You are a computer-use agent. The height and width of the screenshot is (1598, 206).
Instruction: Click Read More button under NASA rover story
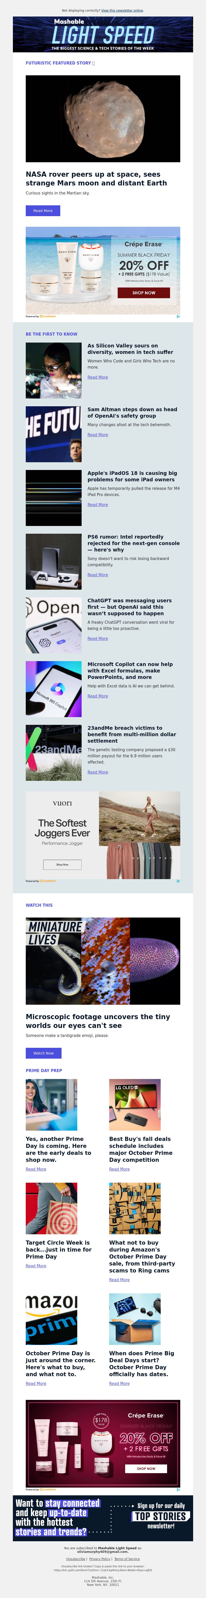(x=43, y=211)
